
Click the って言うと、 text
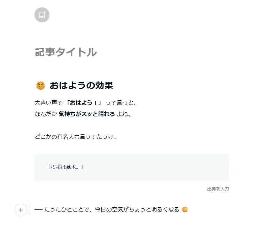click(x=121, y=103)
